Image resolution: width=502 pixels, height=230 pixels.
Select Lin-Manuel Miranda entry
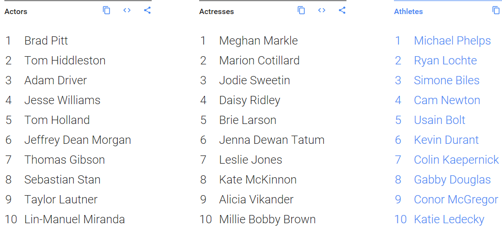74,219
